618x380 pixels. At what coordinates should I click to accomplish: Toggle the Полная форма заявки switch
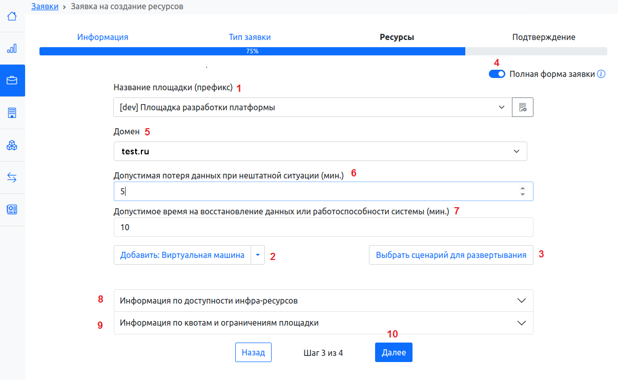click(497, 74)
